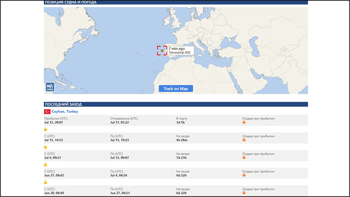Click the orange draught lock in Jul 15, 20:07 row

click(x=244, y=122)
